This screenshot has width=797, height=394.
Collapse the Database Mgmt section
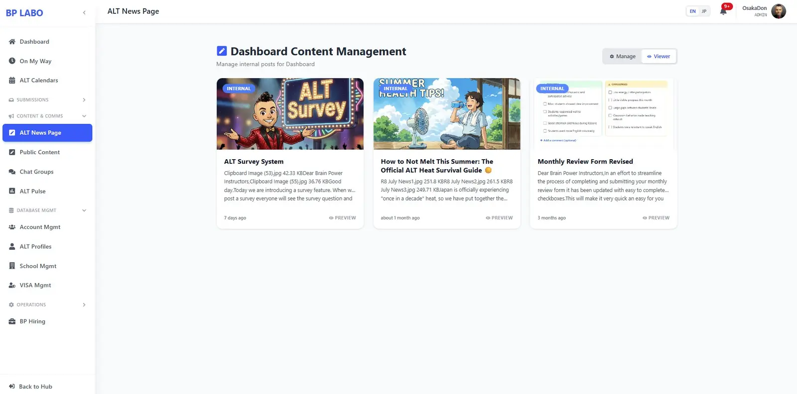coord(47,210)
